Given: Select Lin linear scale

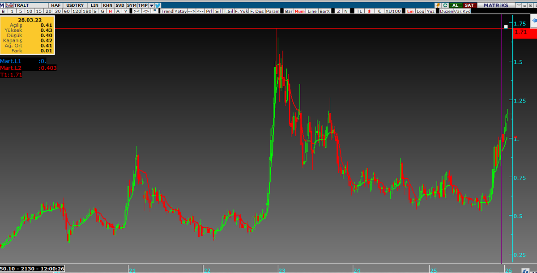Looking at the screenshot, I should [410, 11].
